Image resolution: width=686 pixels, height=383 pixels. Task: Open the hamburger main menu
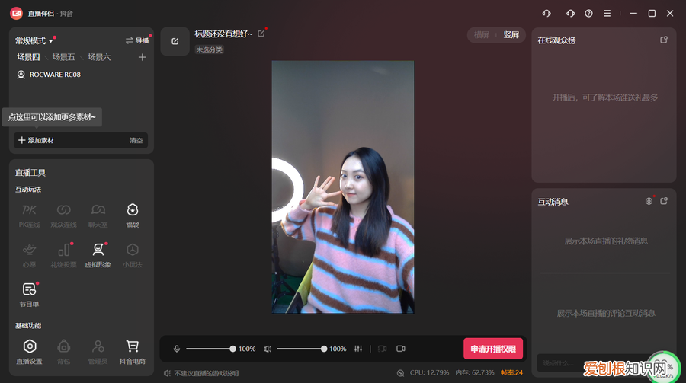(607, 14)
